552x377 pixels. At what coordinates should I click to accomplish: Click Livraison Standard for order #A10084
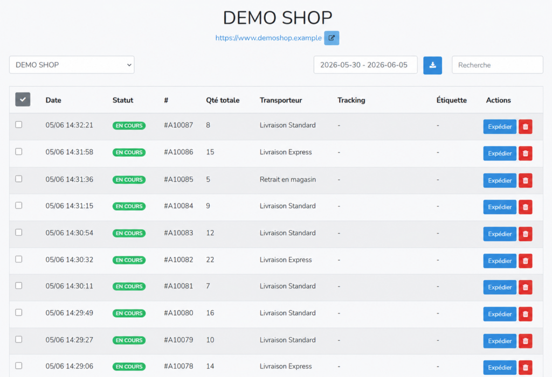coord(288,206)
